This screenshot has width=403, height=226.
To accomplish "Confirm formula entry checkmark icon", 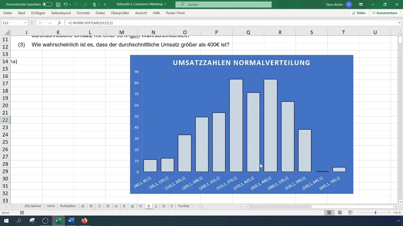I will coord(50,23).
